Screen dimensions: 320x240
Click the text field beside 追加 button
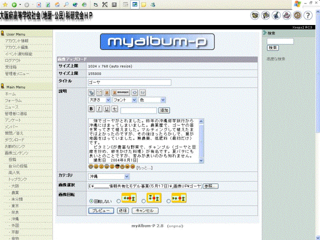coord(139,110)
